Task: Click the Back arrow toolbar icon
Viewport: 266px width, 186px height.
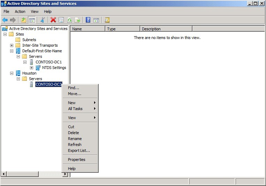Action: pyautogui.click(x=5, y=20)
